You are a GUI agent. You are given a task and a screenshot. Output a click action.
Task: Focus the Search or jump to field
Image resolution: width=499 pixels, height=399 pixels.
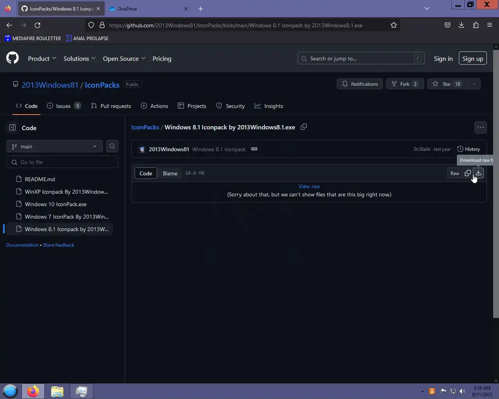click(361, 58)
